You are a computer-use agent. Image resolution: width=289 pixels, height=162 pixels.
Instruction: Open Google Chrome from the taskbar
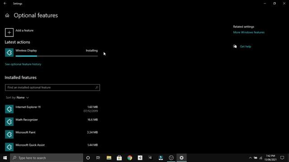click(x=130, y=158)
